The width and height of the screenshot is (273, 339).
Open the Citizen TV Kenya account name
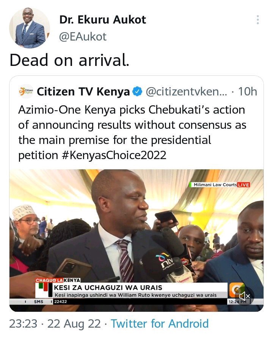83,91
